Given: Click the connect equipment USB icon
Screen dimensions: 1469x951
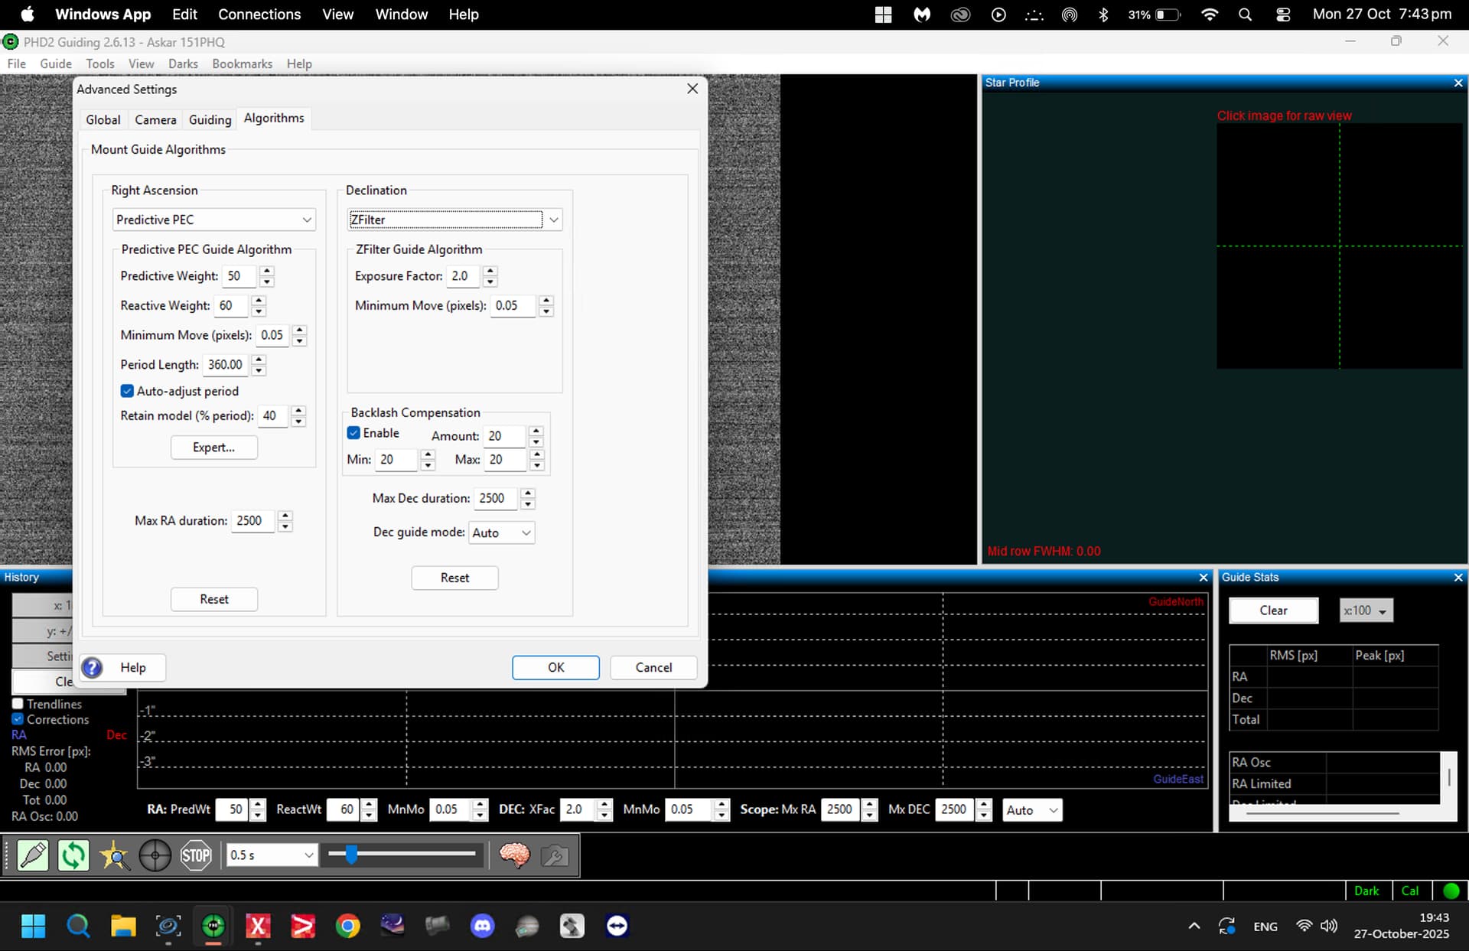Looking at the screenshot, I should (x=33, y=855).
